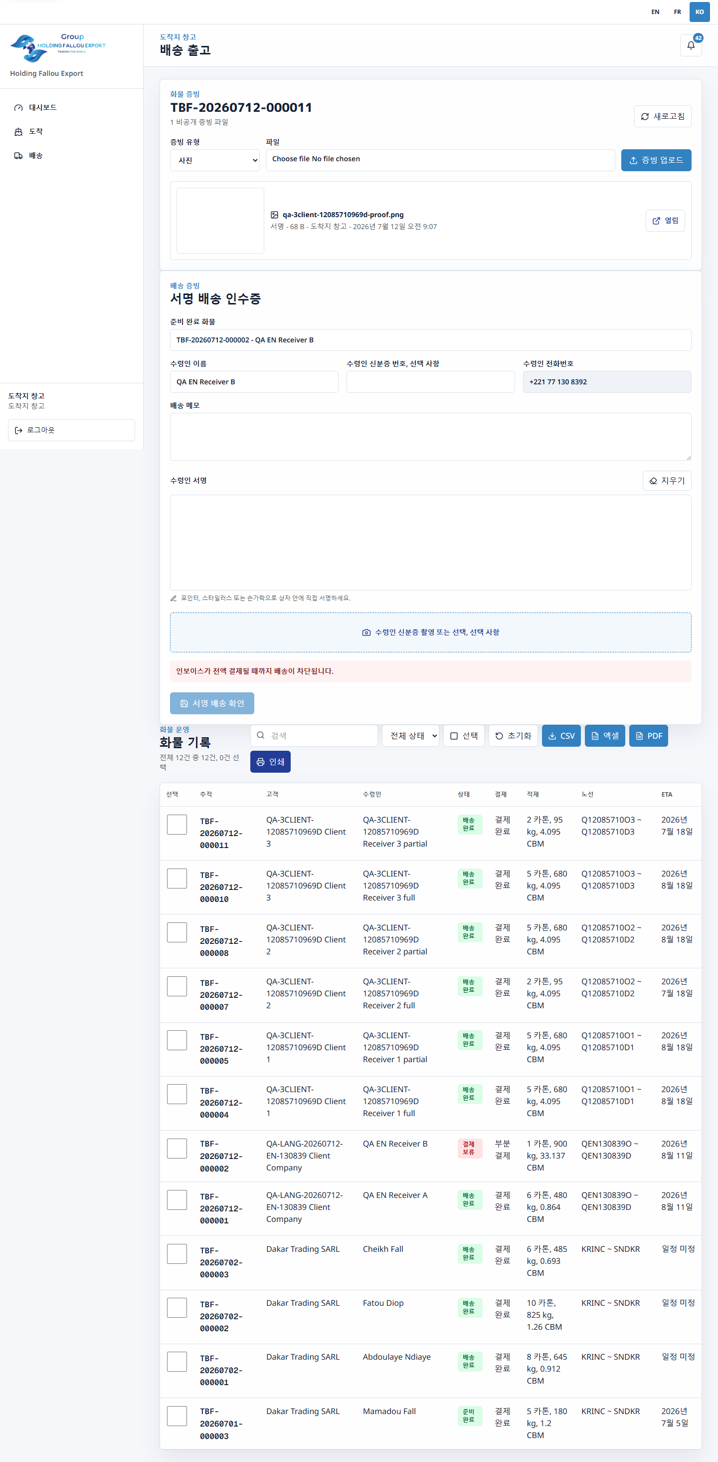718x1462 pixels.
Task: Open the 준비 완료 화물 selector
Action: 430,340
